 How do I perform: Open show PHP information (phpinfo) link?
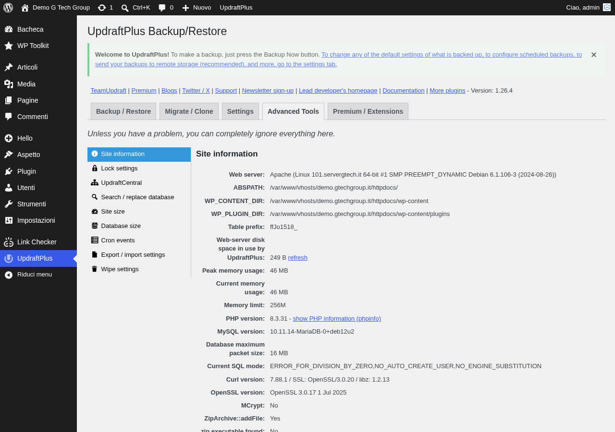click(x=337, y=319)
